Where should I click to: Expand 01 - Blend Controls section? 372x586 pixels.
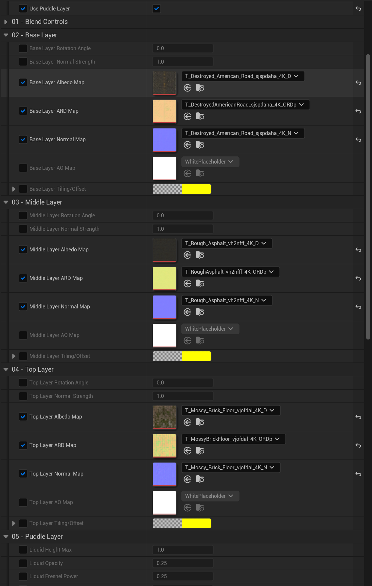tap(6, 22)
